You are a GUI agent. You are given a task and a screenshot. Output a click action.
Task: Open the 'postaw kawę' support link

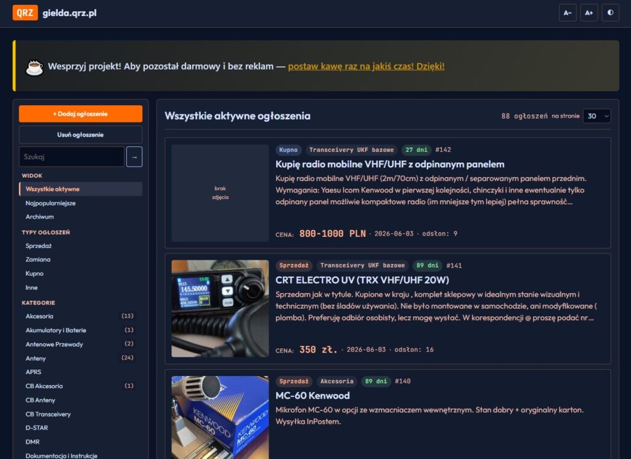click(x=366, y=66)
